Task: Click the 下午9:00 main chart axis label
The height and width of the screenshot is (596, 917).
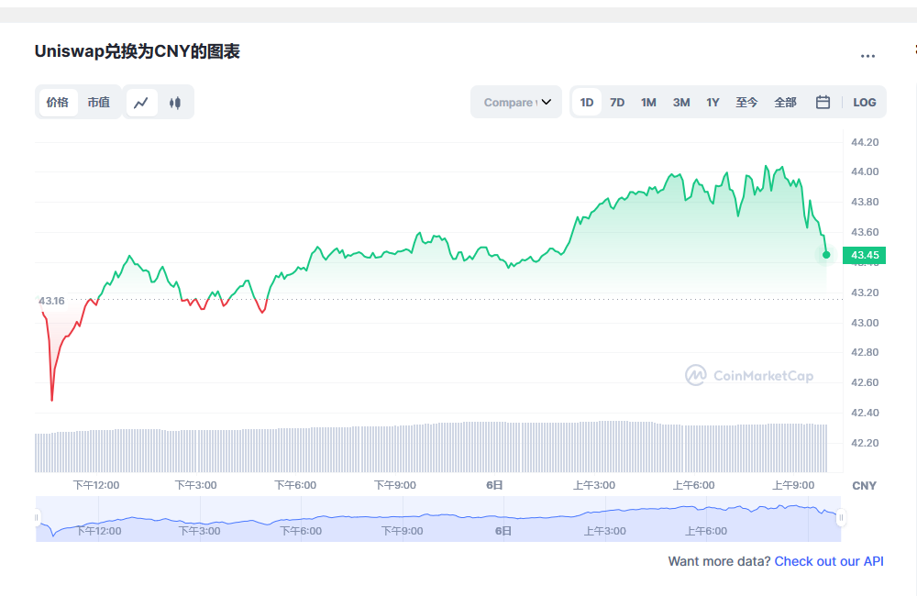Action: (394, 485)
